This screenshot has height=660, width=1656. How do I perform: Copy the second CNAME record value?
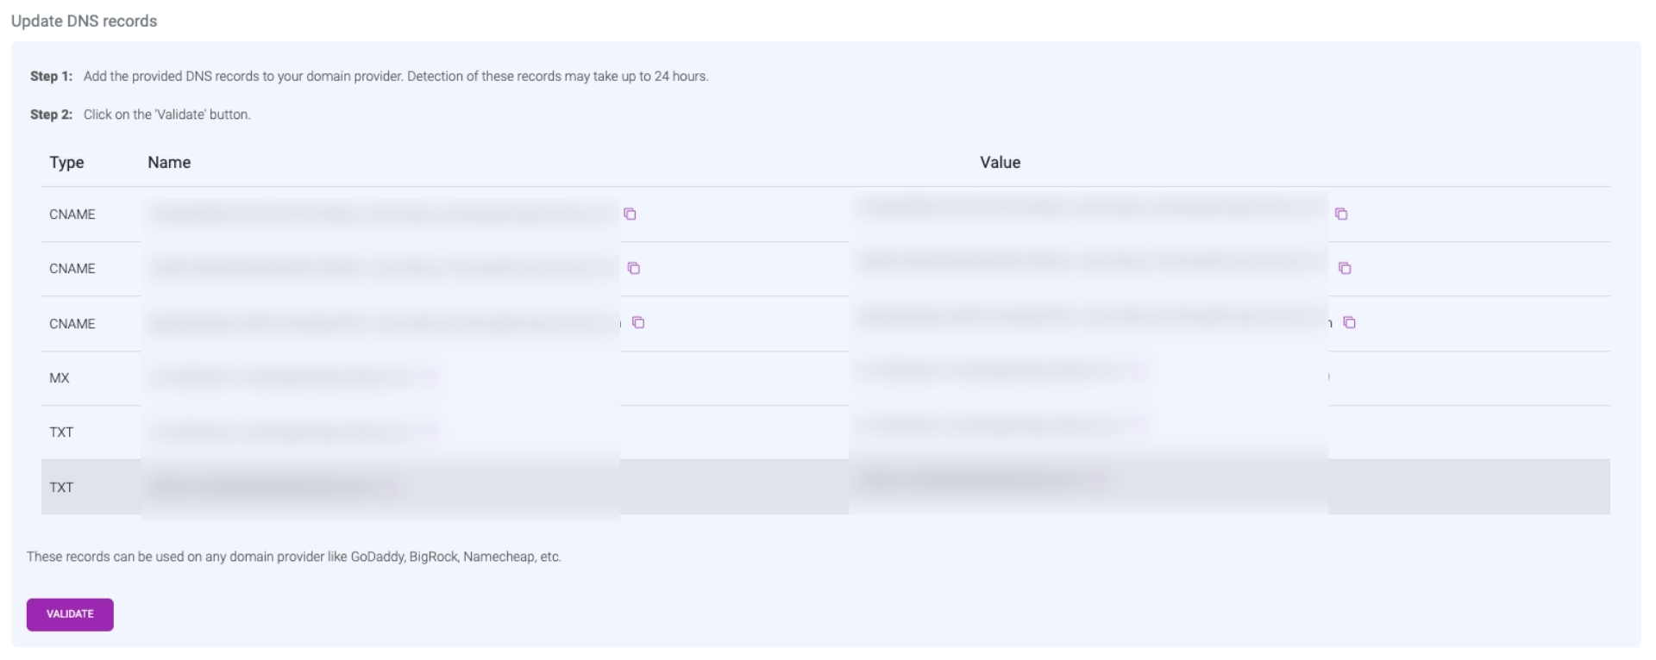pyautogui.click(x=1345, y=268)
